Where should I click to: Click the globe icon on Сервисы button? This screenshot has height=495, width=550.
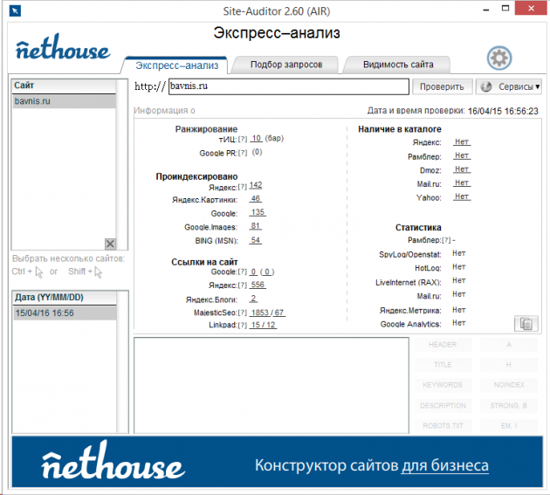[x=486, y=86]
